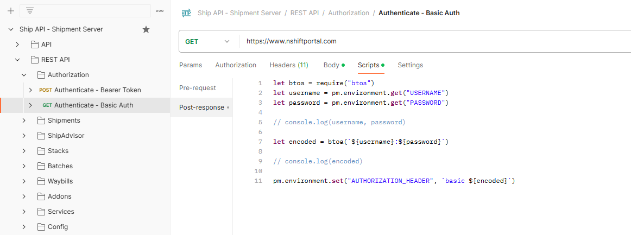Select the Pre-request script section

[197, 88]
